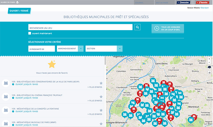Image resolution: width=213 pixels, height=127 pixels.
Task: Select the red library marker near Vincennes
Action: (x=194, y=117)
